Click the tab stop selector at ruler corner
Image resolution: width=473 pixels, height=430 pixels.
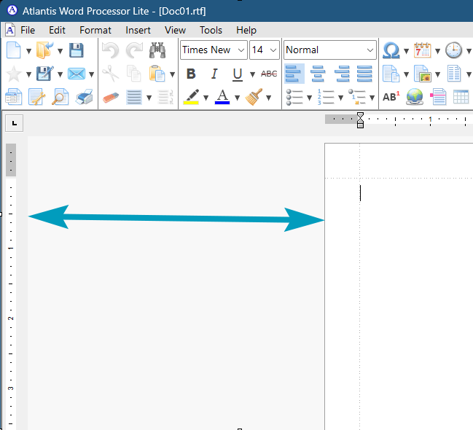pyautogui.click(x=15, y=122)
